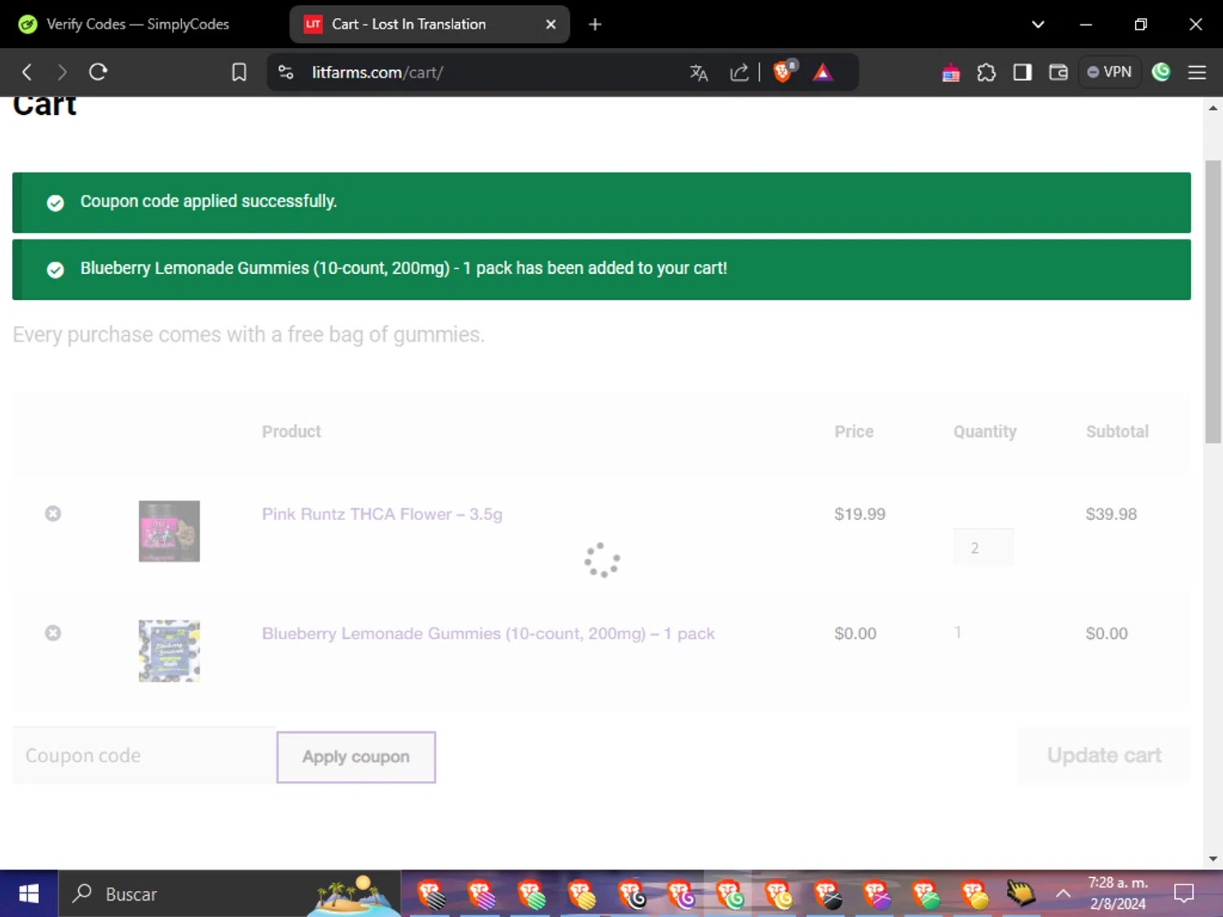Open Brave Shields panel
This screenshot has height=917, width=1223.
tap(784, 72)
